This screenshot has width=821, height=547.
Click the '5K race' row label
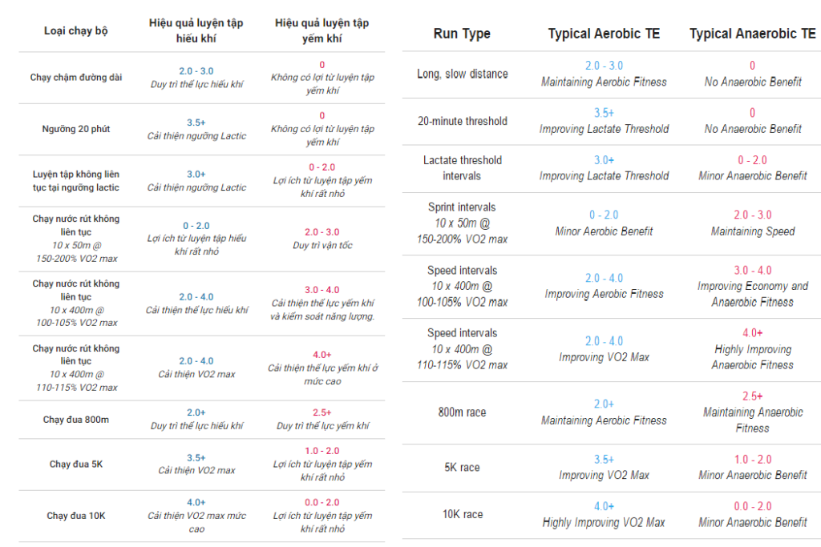462,467
